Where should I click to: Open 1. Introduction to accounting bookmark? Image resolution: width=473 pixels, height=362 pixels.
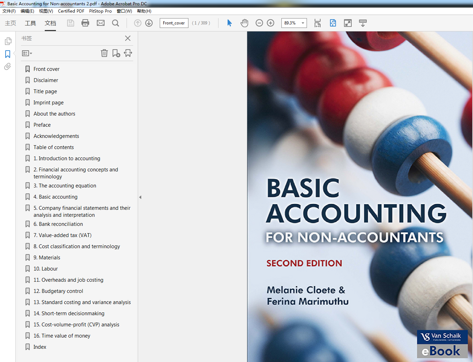(x=67, y=158)
